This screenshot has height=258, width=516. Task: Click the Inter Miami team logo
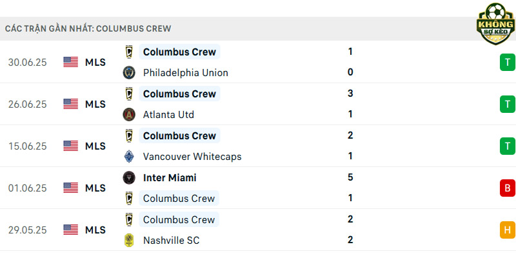(129, 178)
